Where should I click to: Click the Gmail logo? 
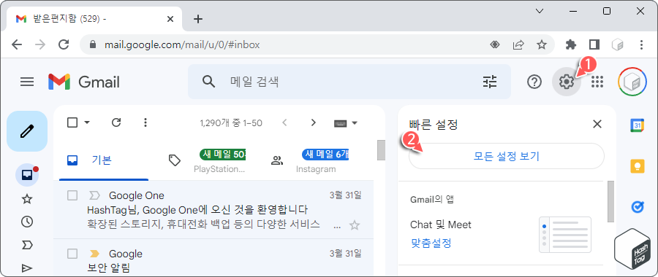pos(84,82)
